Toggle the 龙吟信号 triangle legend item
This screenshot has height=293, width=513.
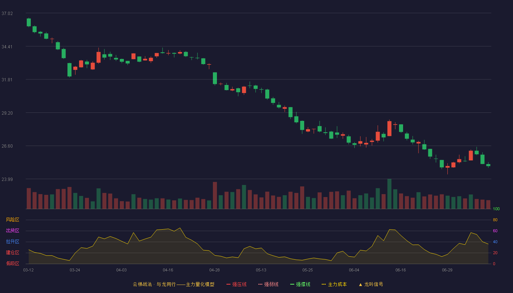pos(371,284)
